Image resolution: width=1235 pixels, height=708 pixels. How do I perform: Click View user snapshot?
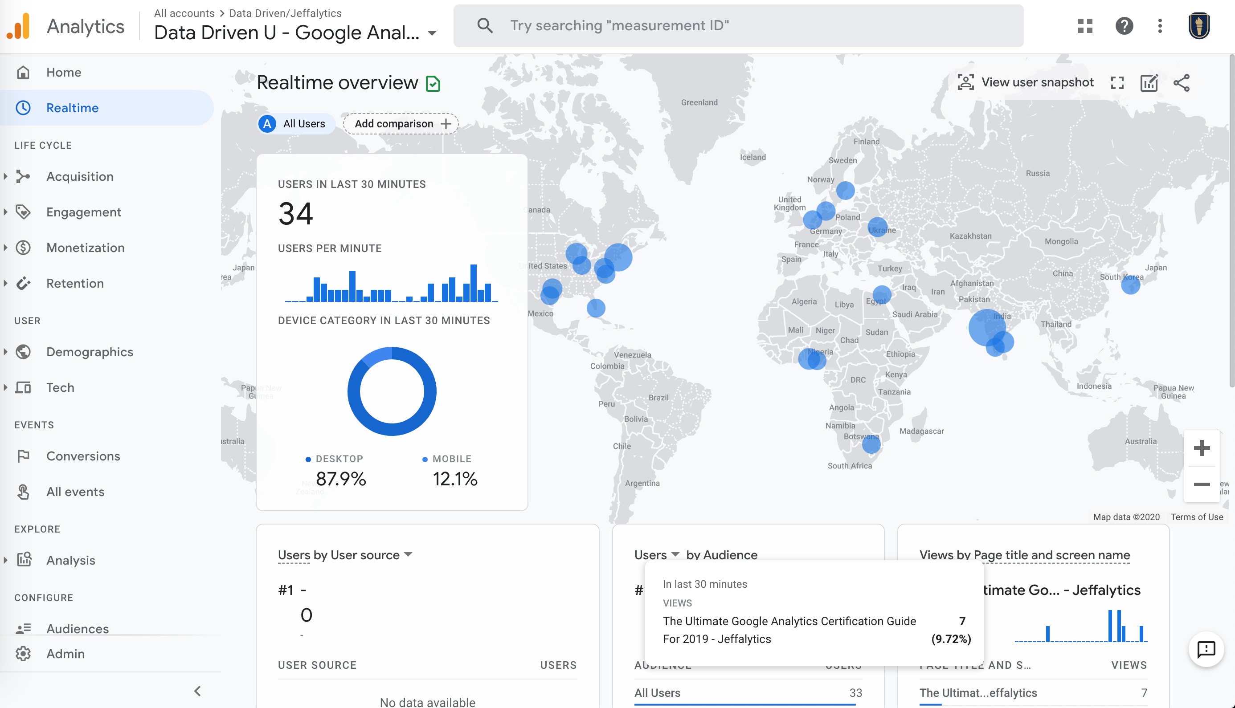pos(1025,82)
